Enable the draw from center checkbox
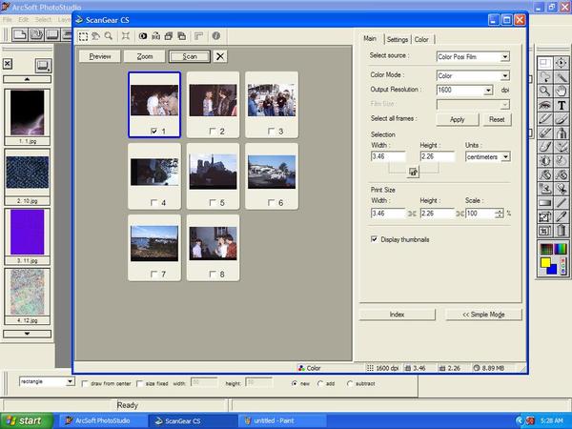The height and width of the screenshot is (429, 572). pyautogui.click(x=85, y=384)
